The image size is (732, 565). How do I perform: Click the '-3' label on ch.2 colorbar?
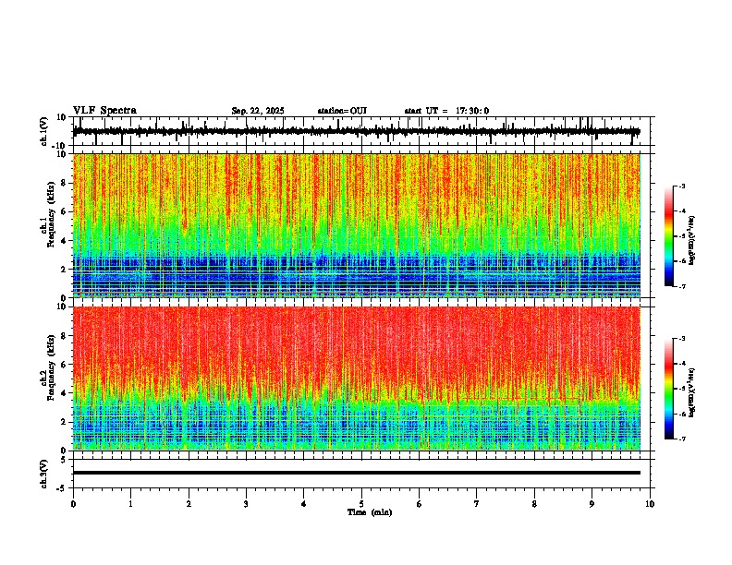(x=682, y=339)
